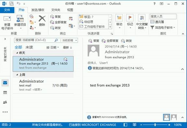The image size is (187, 128).
Task: Click the Ignore conversation icon in Delete group
Action: point(31,17)
